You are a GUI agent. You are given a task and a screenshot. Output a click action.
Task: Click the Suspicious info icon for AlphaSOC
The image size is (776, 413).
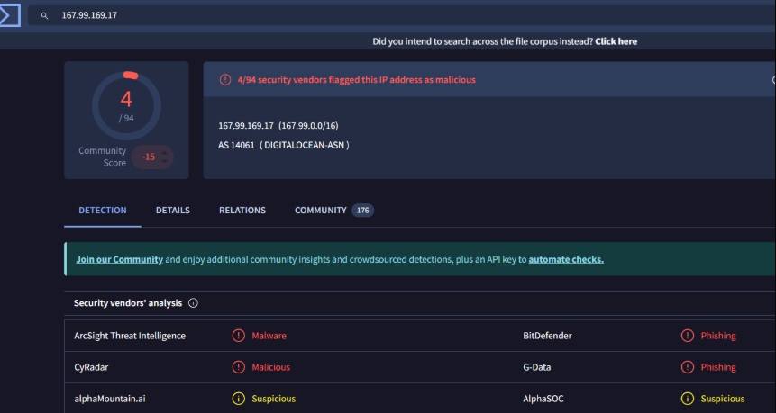tap(688, 399)
